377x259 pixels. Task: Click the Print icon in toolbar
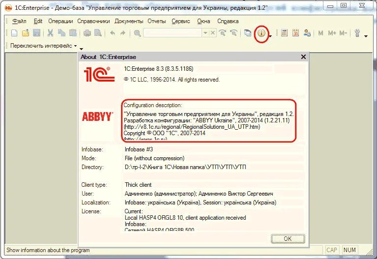tap(87, 33)
